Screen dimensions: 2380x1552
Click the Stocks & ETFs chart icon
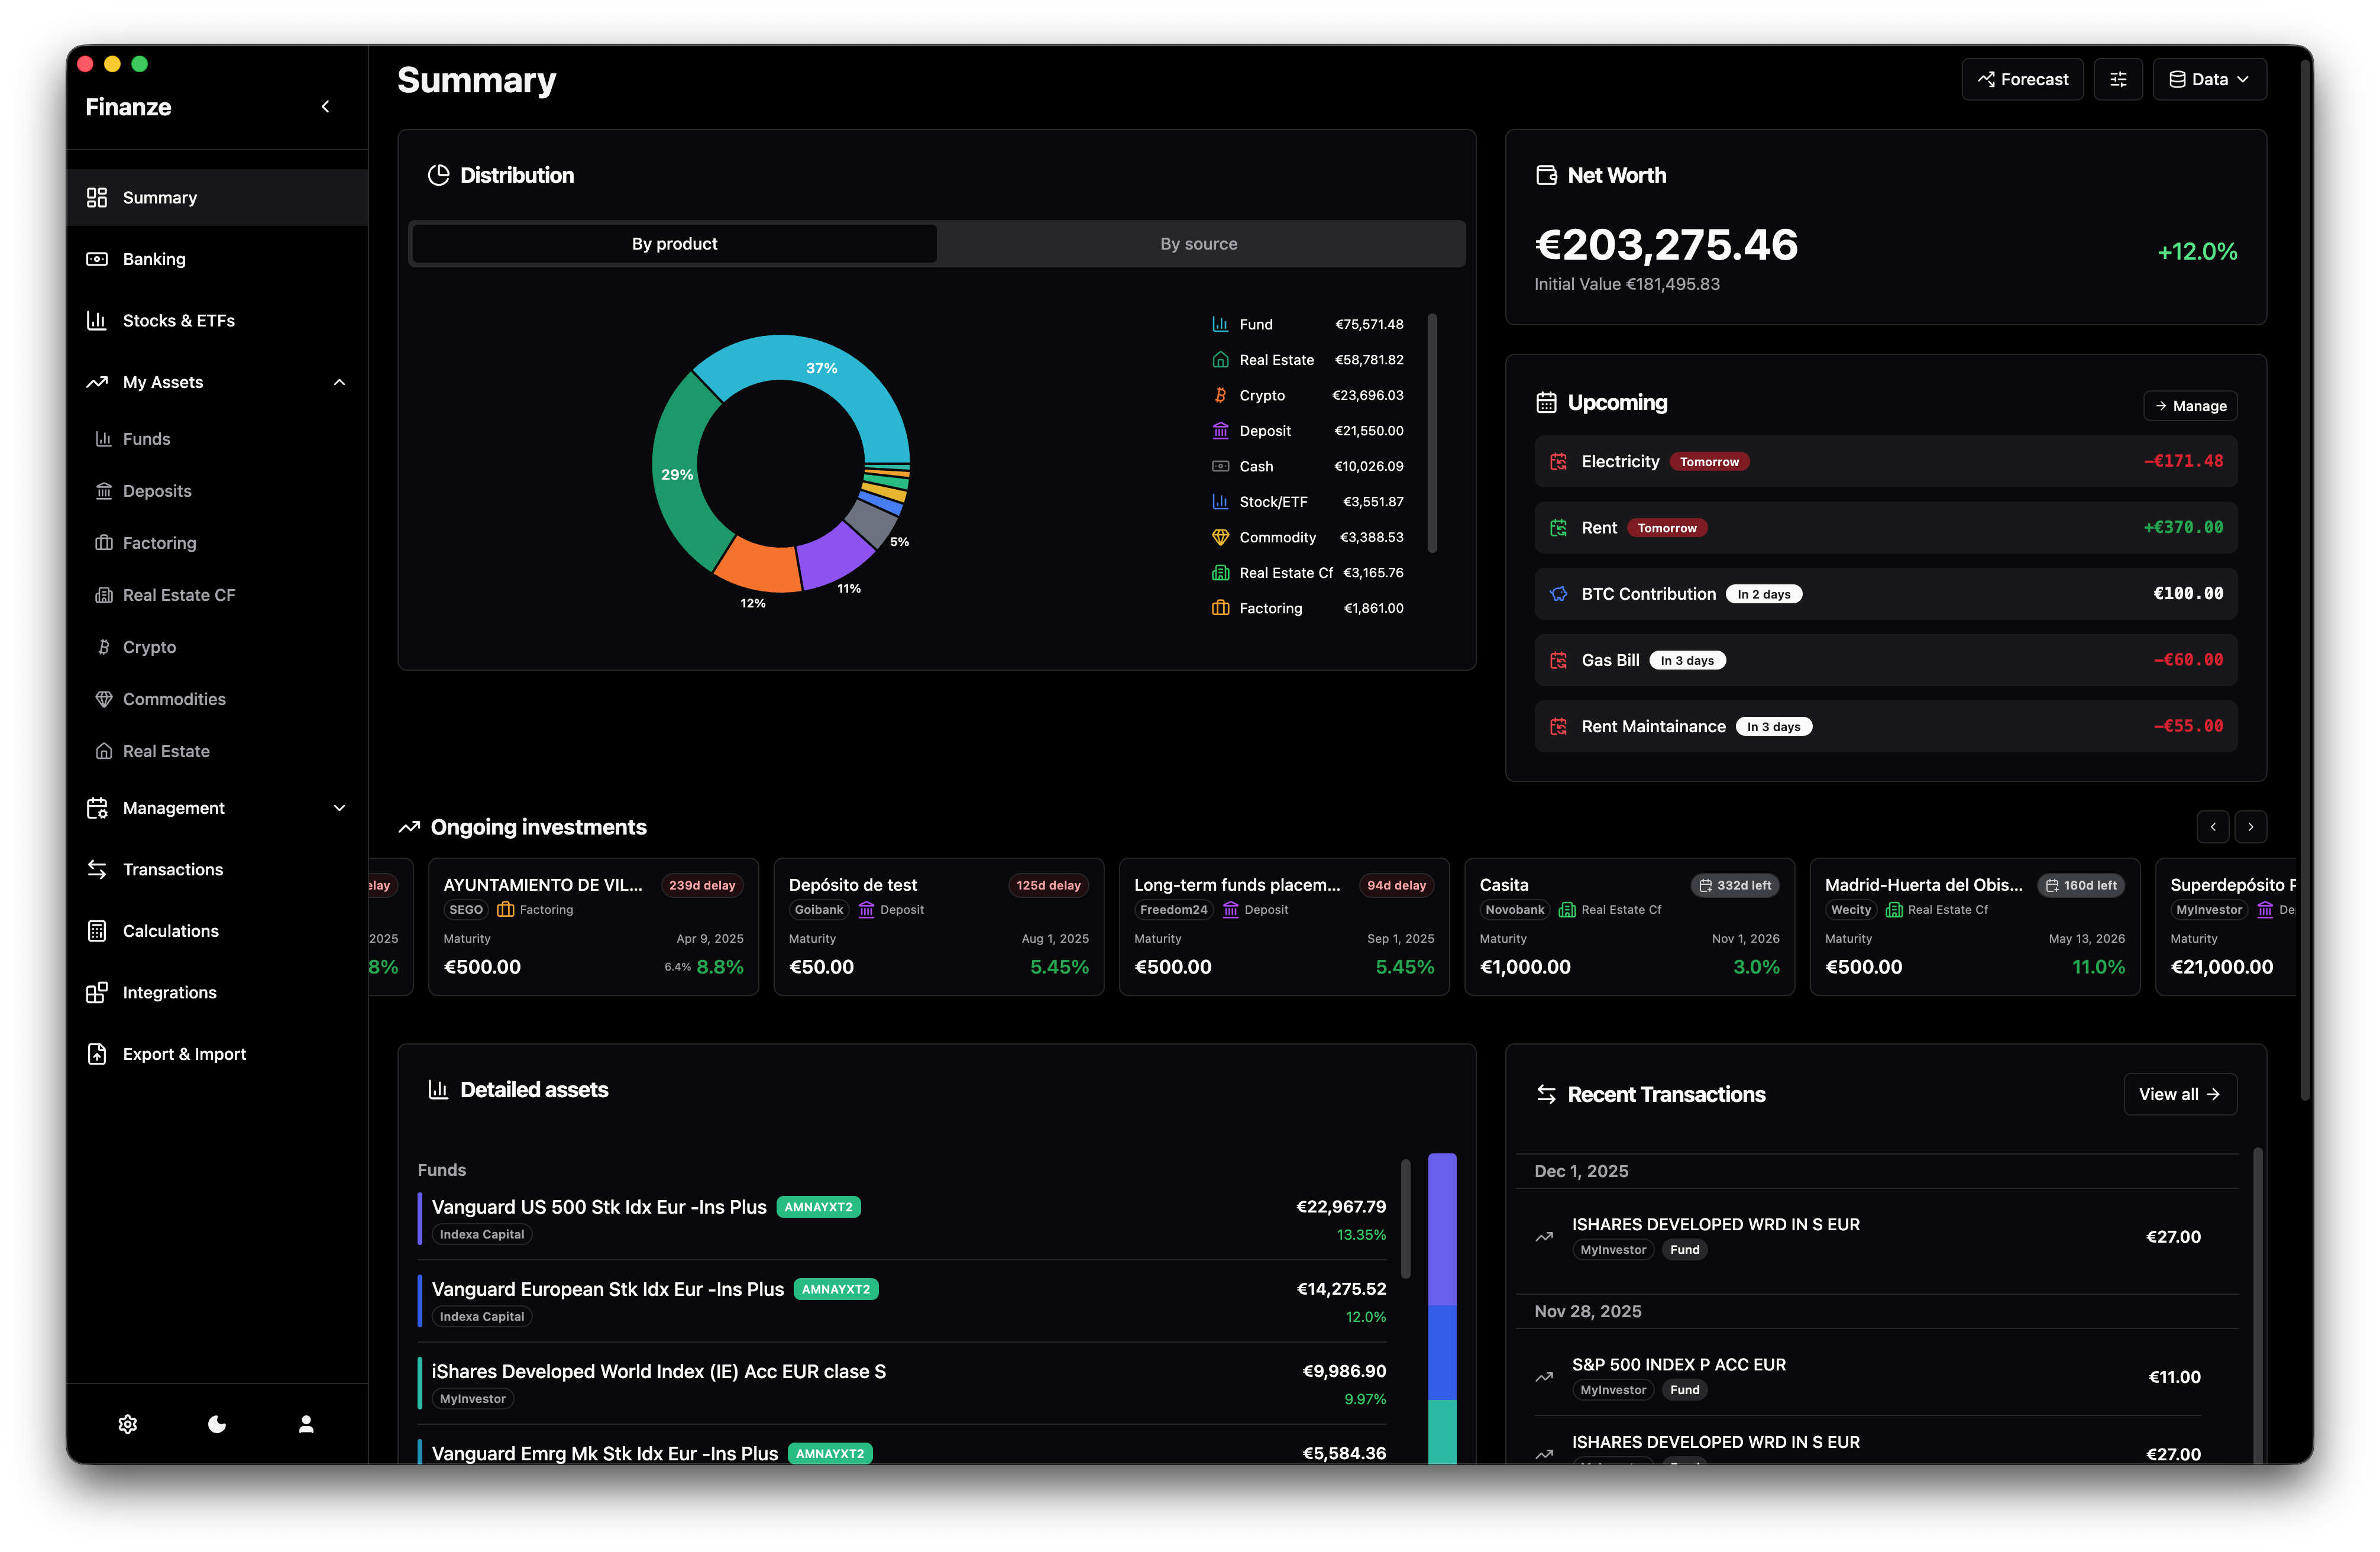[x=97, y=320]
